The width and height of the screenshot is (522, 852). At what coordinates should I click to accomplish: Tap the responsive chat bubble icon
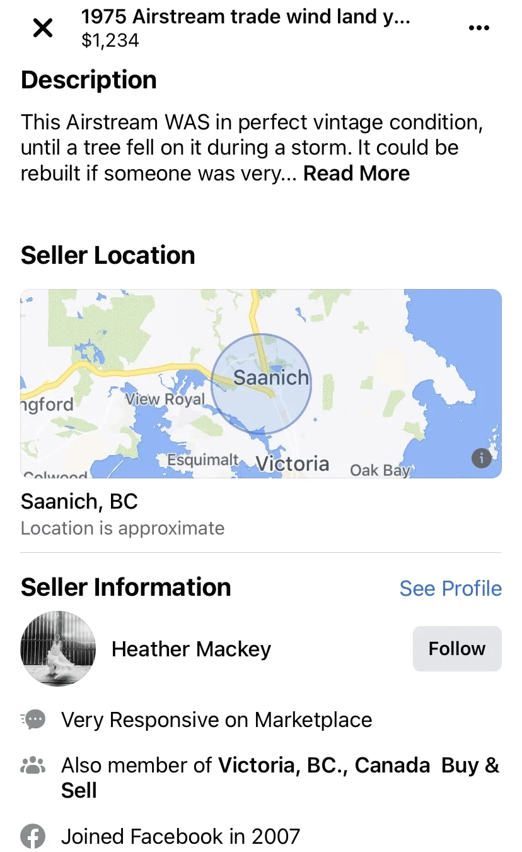point(33,719)
